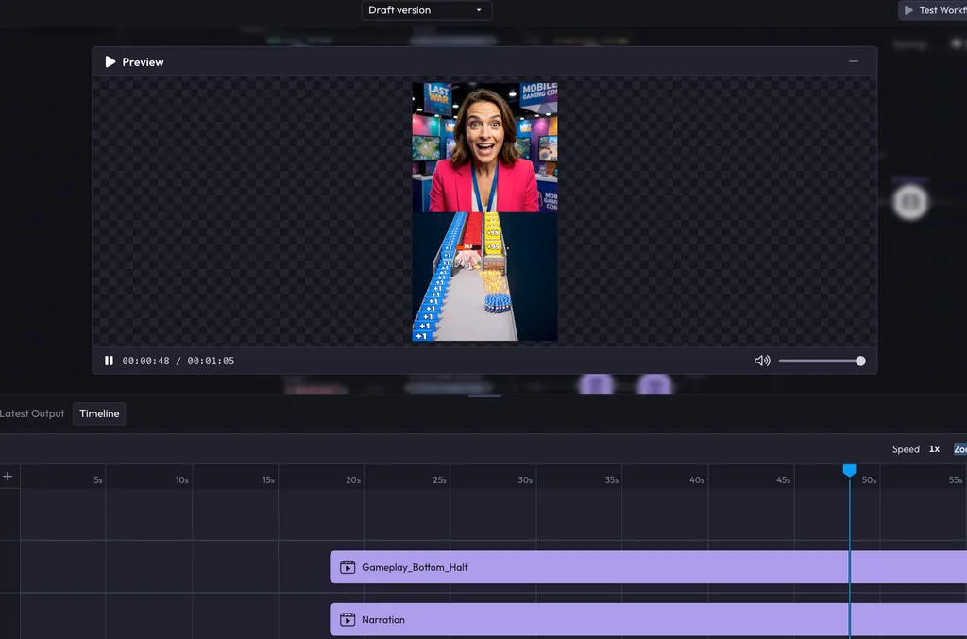967x639 pixels.
Task: Click the Narration clip video icon
Action: pyautogui.click(x=348, y=619)
